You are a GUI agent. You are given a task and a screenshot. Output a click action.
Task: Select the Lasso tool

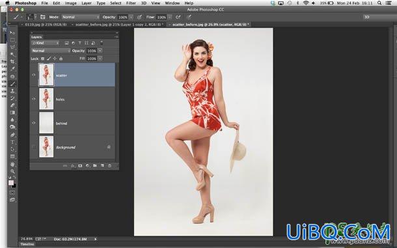tap(12, 47)
